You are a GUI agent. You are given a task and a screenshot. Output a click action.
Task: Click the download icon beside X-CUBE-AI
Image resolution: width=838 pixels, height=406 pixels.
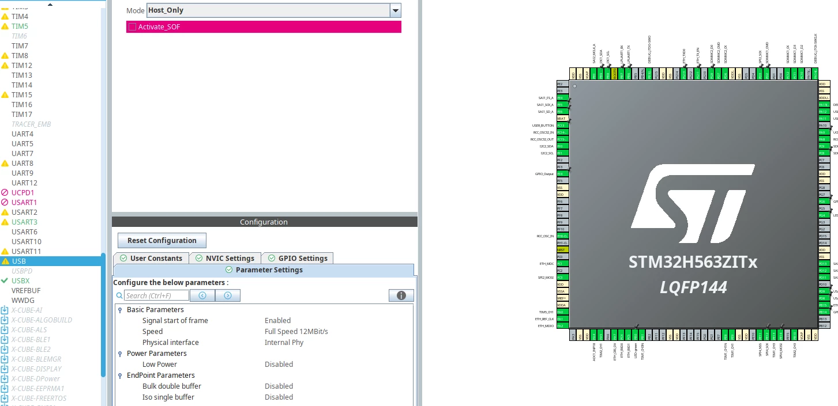(5, 310)
